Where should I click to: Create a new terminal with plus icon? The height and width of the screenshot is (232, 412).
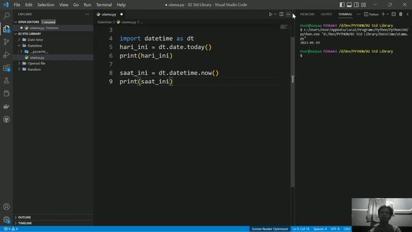(x=383, y=14)
